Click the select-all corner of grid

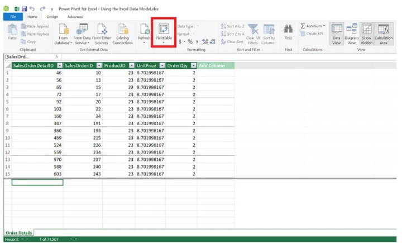[8, 65]
